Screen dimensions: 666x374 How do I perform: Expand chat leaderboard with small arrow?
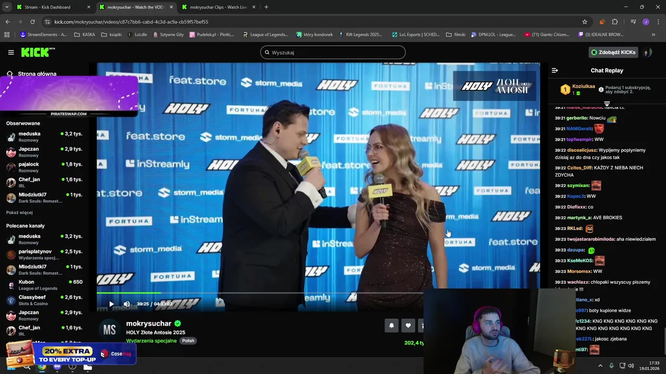[x=607, y=104]
